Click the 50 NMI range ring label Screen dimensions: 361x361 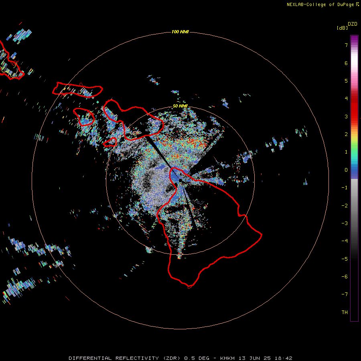pos(180,106)
